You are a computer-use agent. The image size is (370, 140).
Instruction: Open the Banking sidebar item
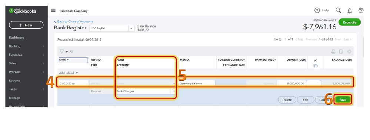click(x=14, y=46)
